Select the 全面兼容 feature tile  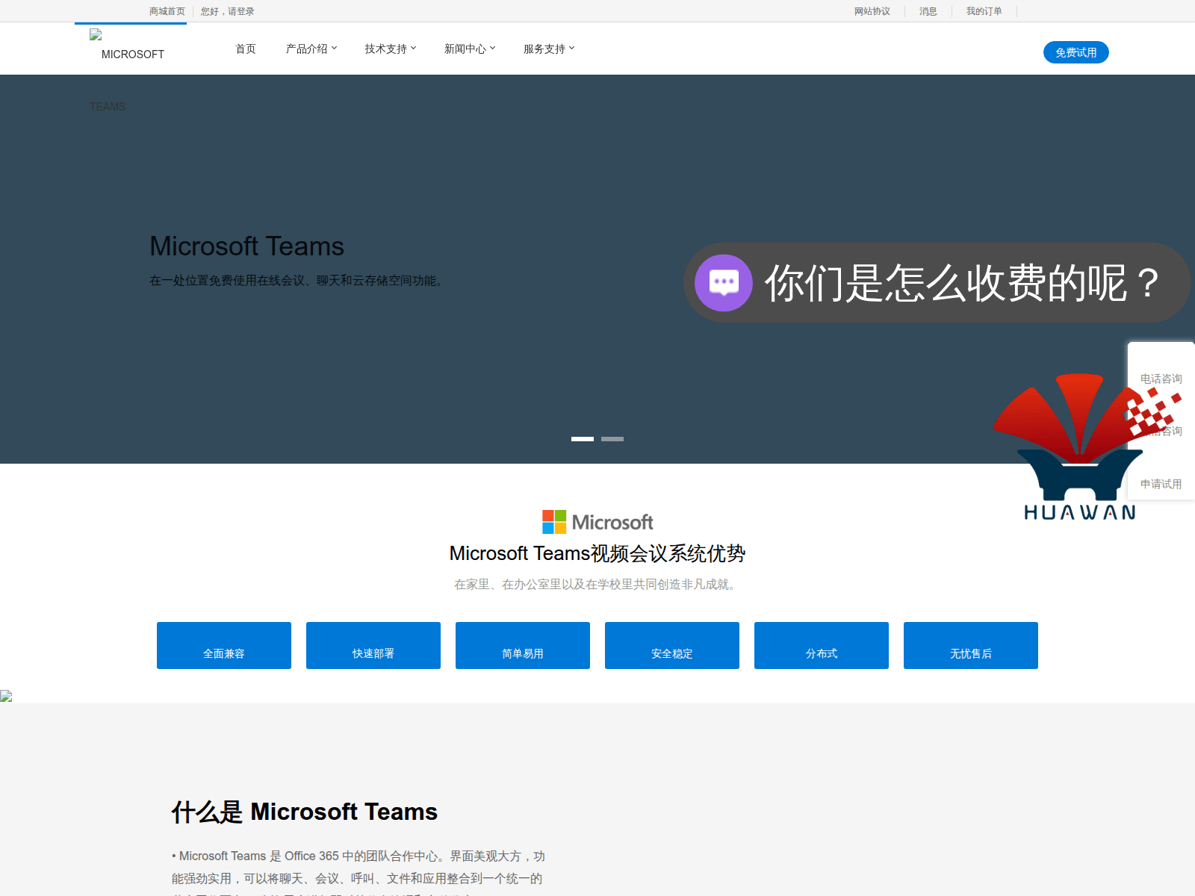tap(224, 645)
